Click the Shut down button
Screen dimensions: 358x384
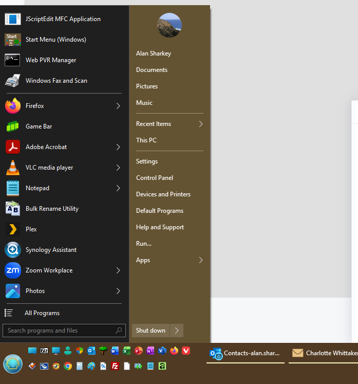pyautogui.click(x=150, y=331)
